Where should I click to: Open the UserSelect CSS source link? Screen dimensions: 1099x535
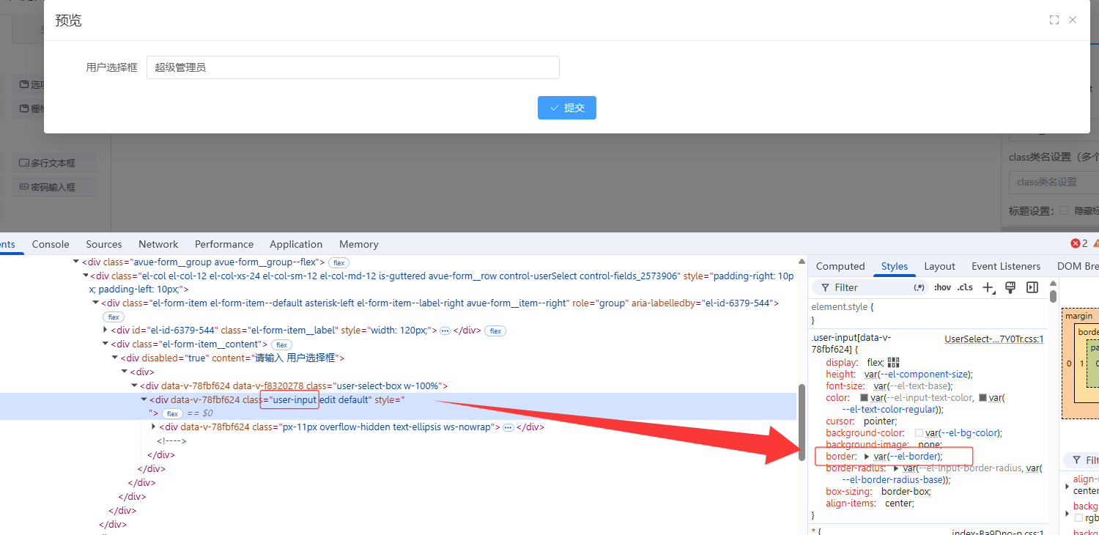click(x=994, y=339)
